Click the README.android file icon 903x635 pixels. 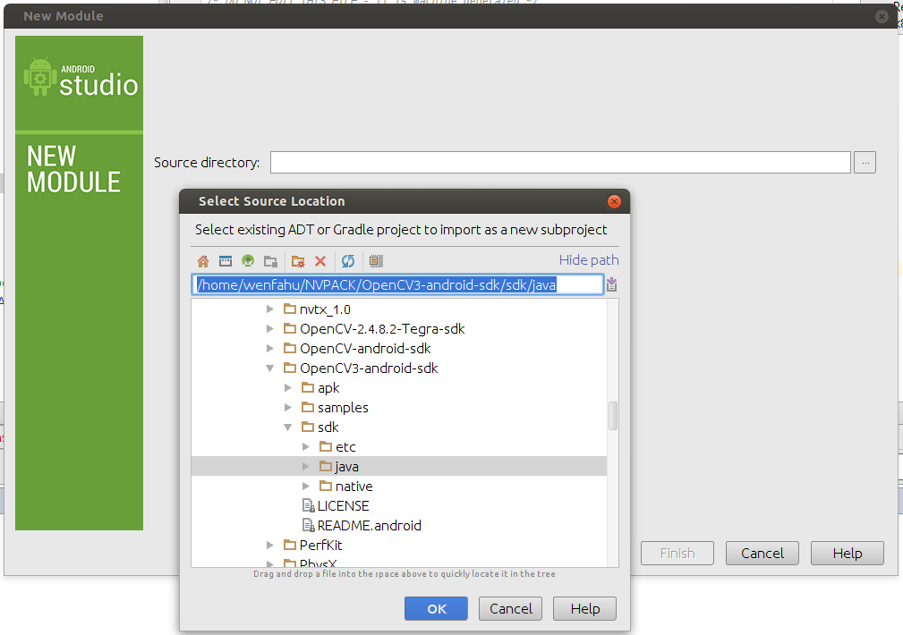[308, 526]
